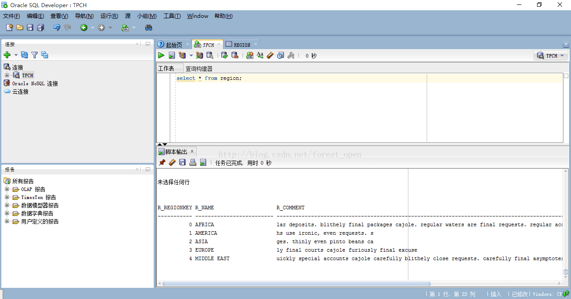This screenshot has width=571, height=299.
Task: Click the Run Script icon in worksheet toolbar
Action: coord(172,55)
